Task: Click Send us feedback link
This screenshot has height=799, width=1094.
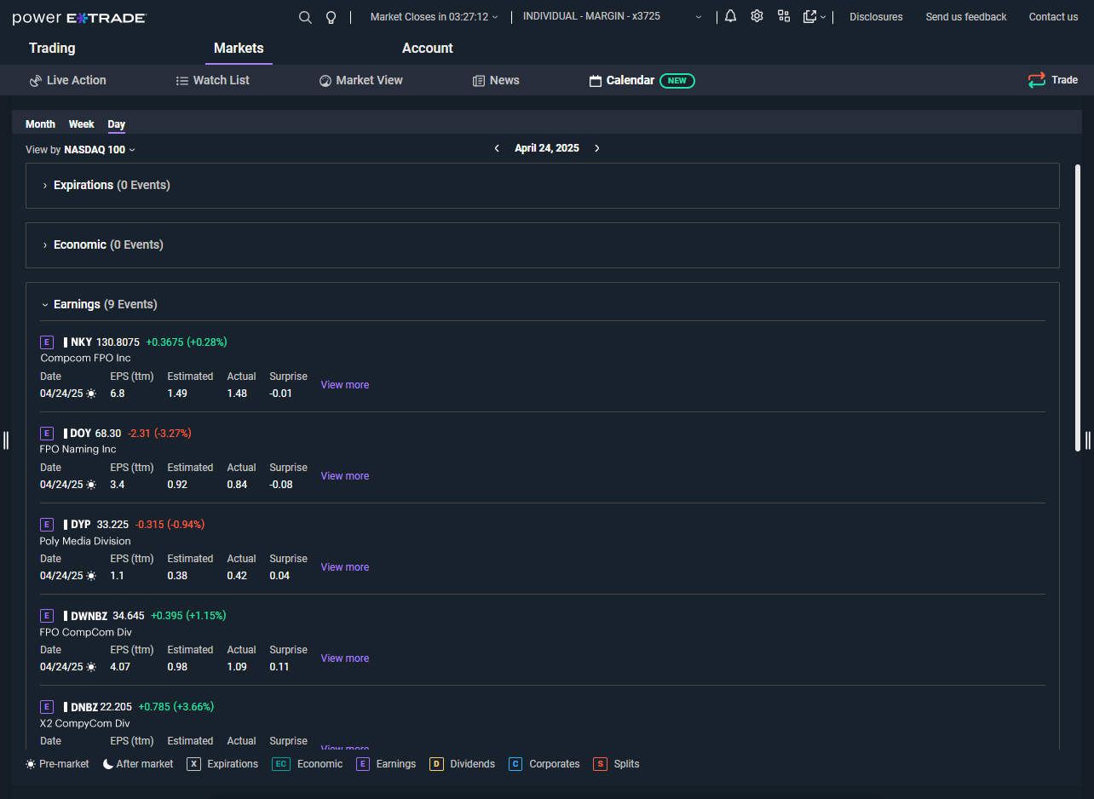Action: pos(966,17)
